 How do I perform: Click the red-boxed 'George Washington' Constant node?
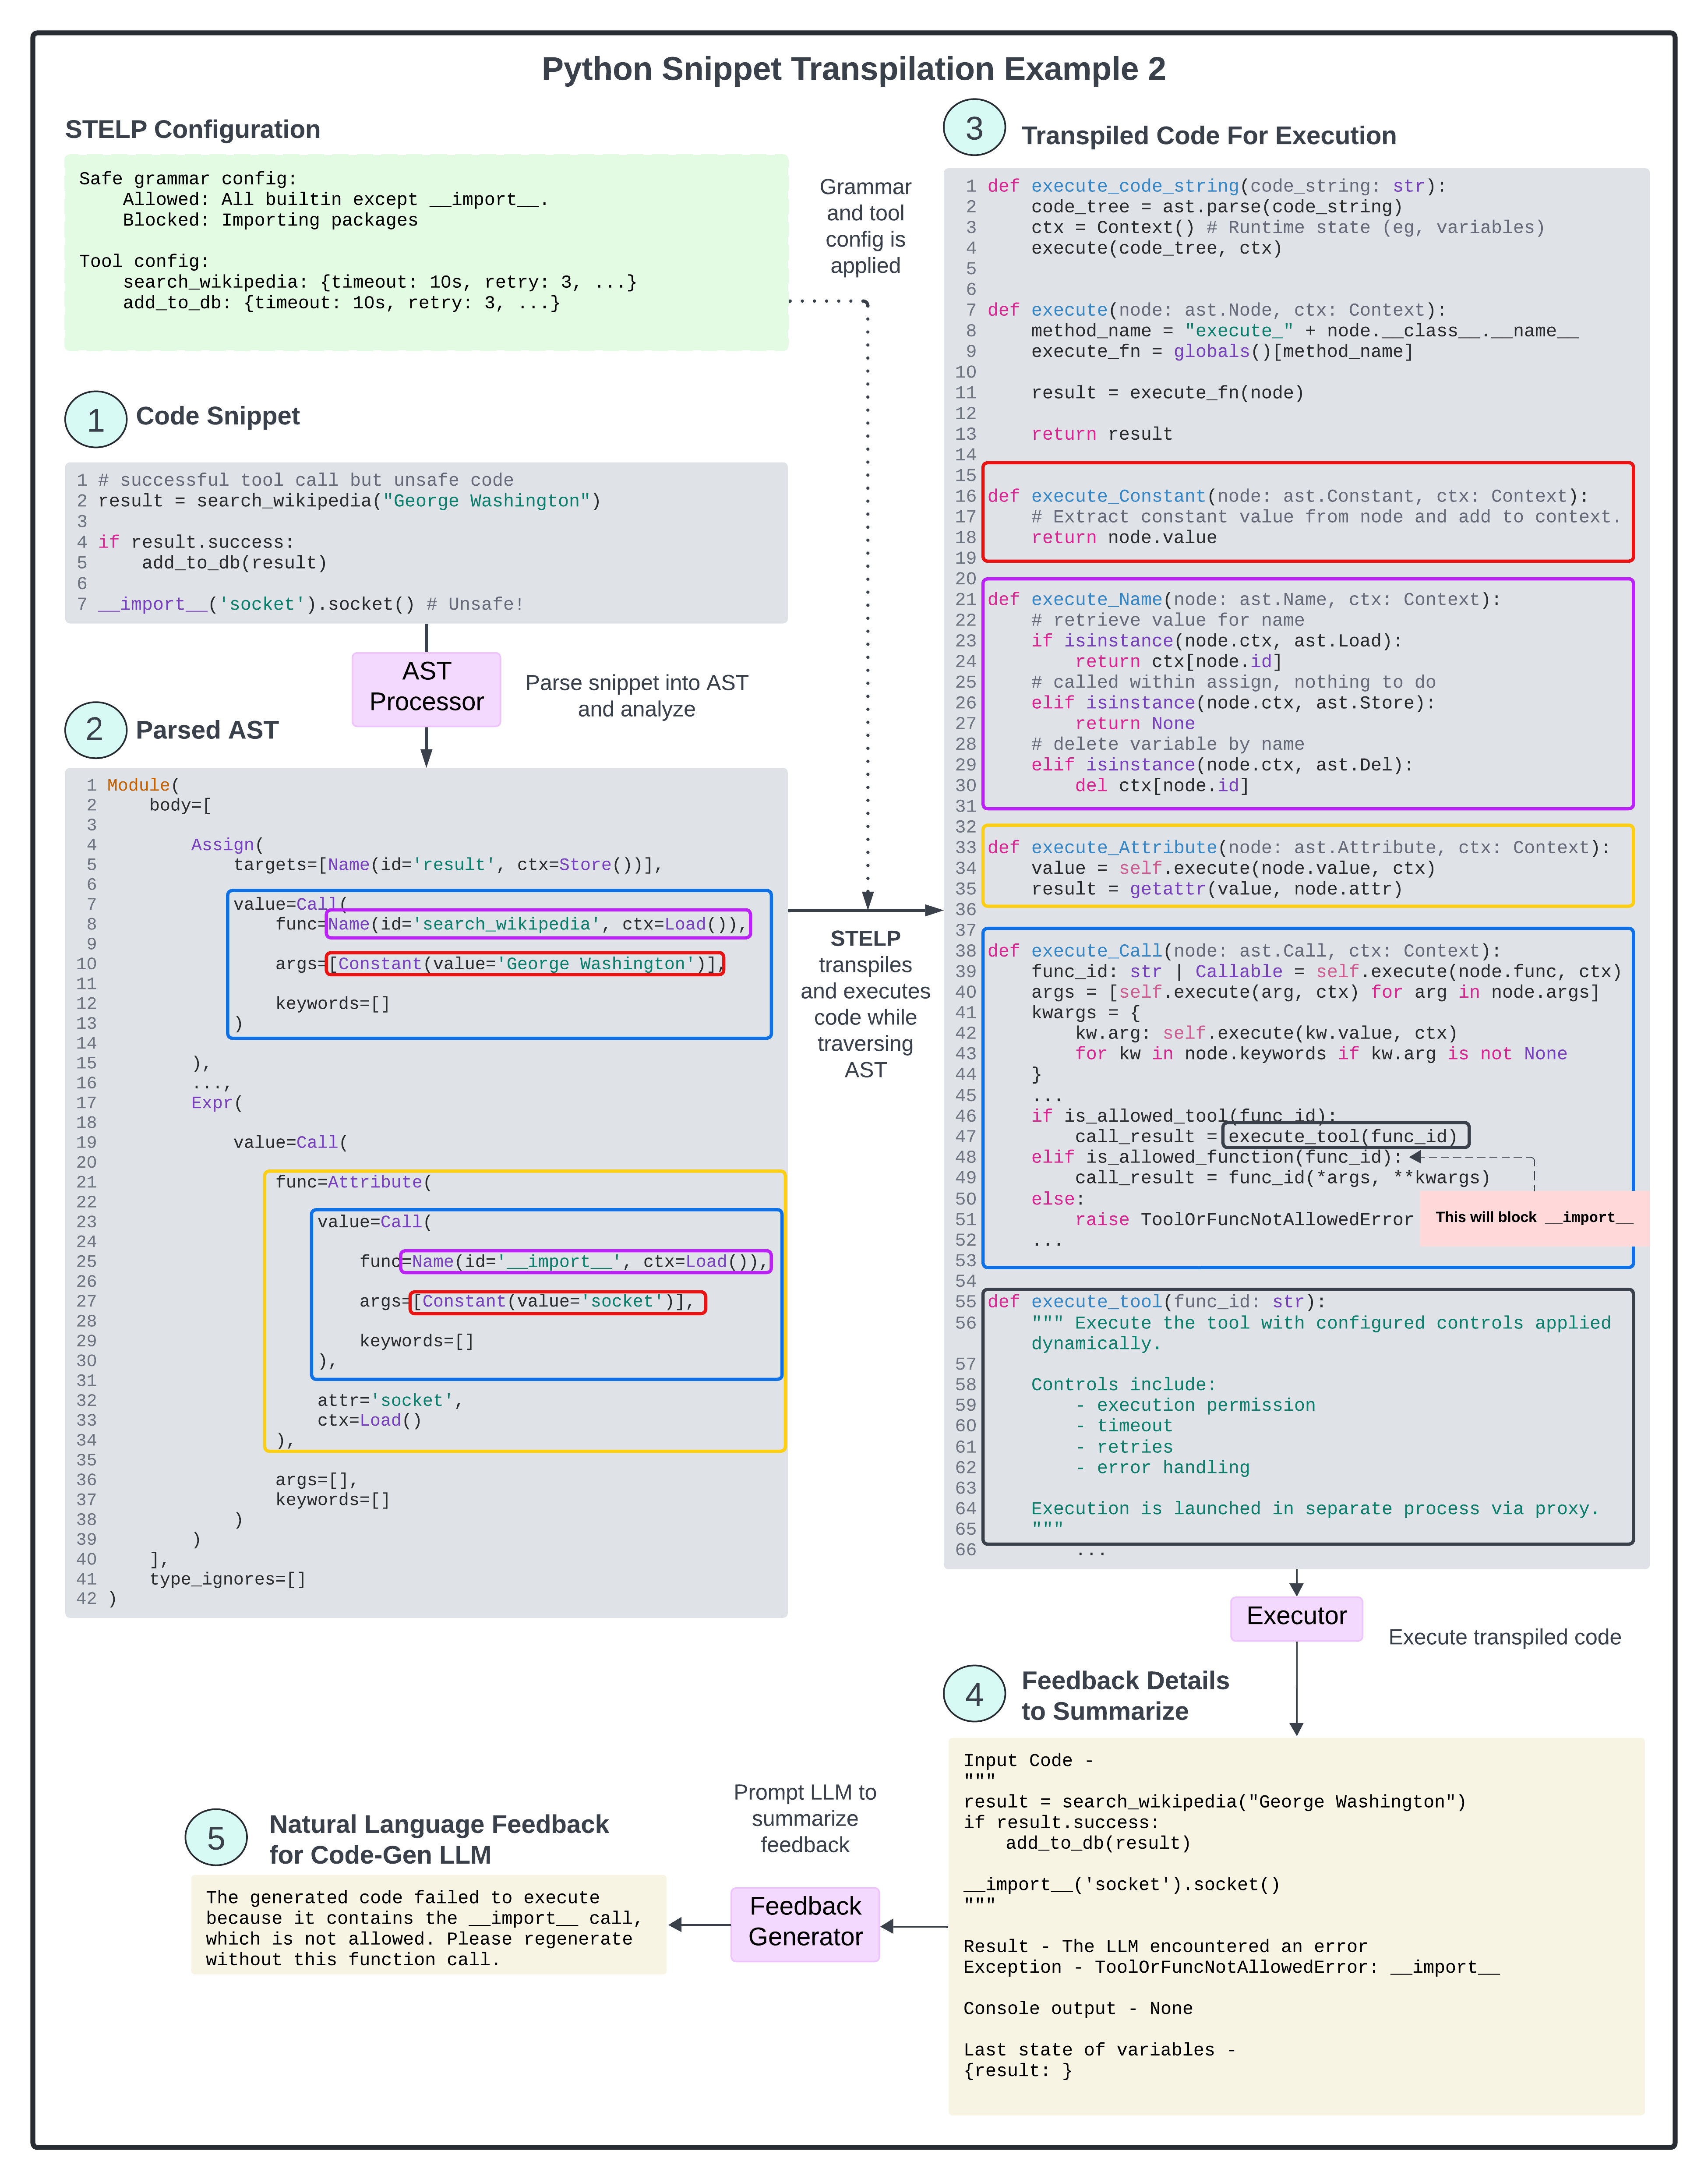tap(525, 964)
